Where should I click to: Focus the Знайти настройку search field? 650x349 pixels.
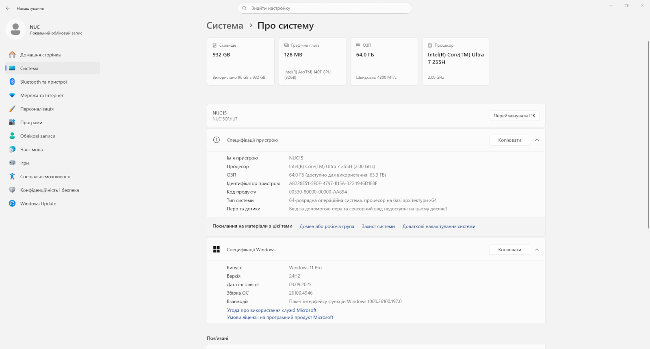coord(325,8)
